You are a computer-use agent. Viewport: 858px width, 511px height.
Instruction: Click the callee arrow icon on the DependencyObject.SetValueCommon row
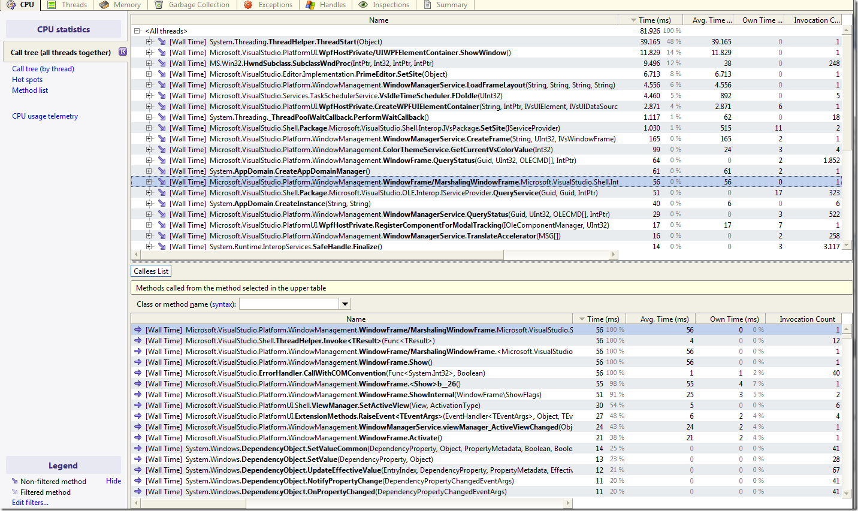pos(138,449)
